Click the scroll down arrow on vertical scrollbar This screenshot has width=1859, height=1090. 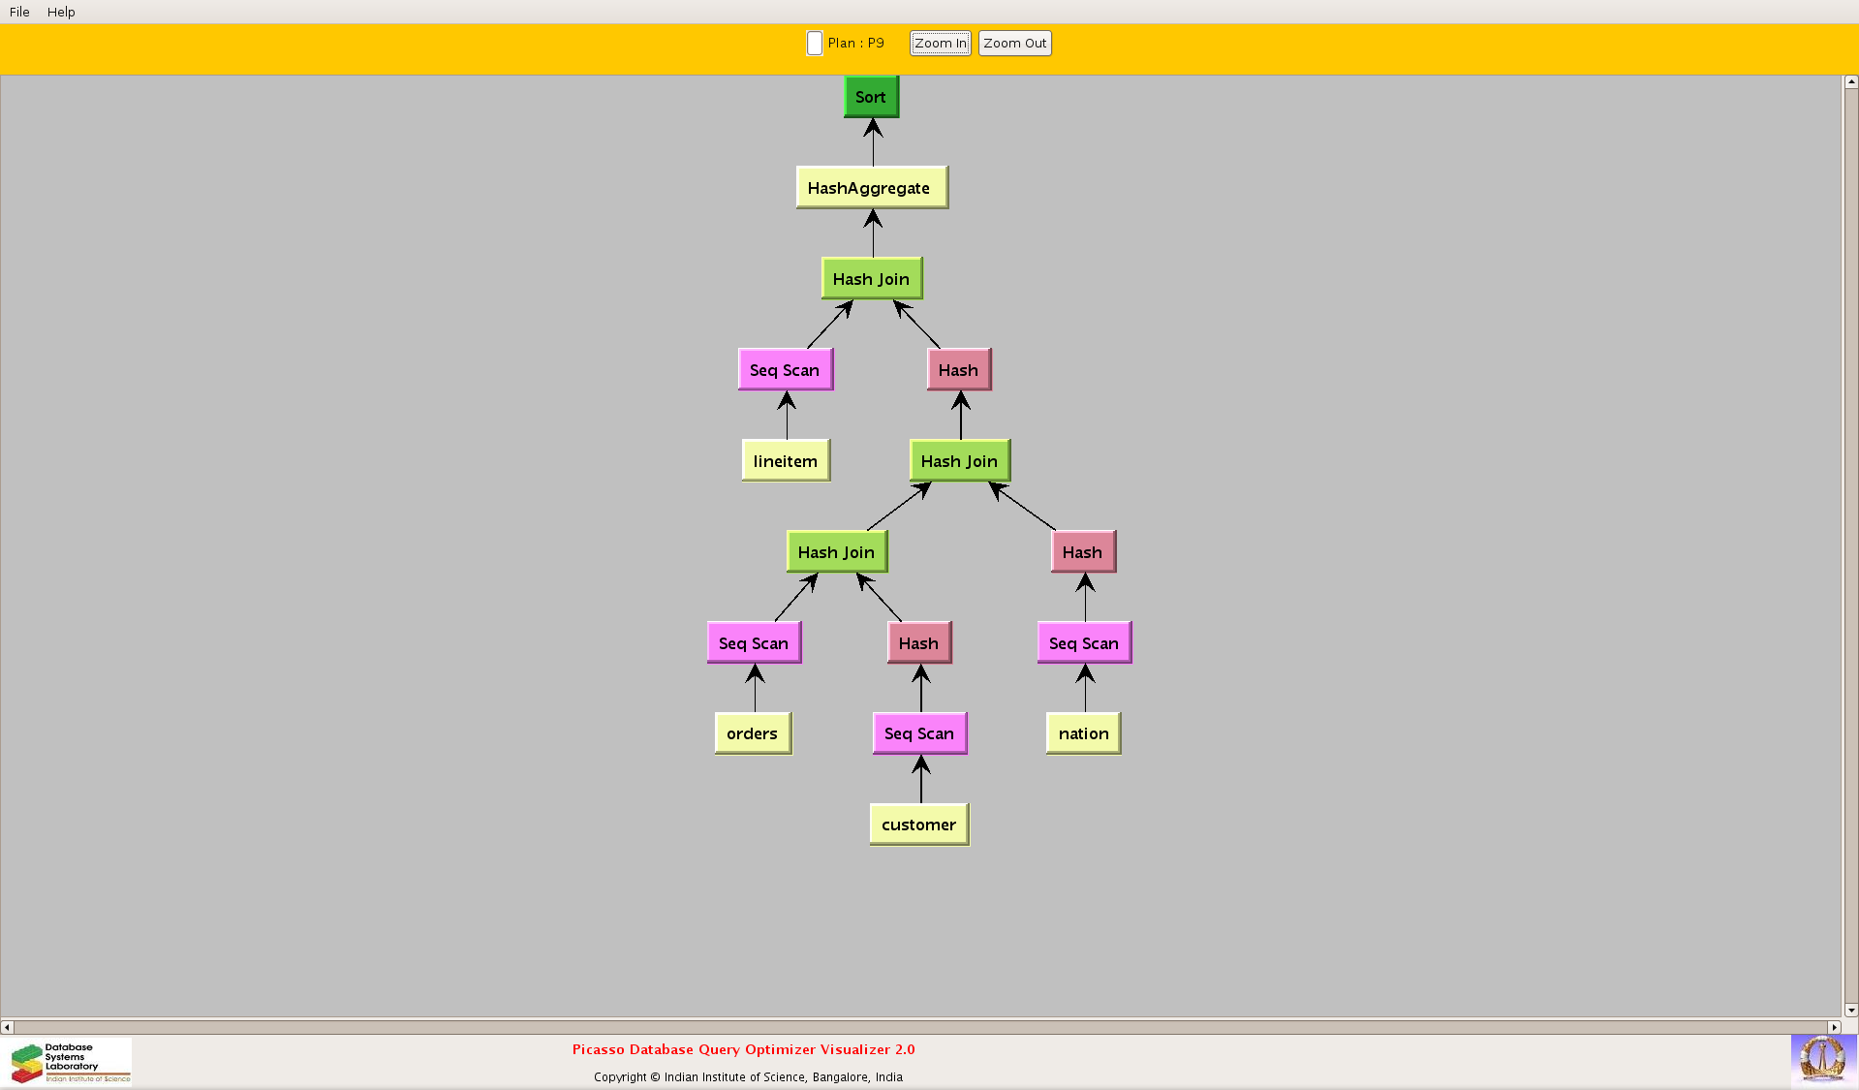1850,1010
